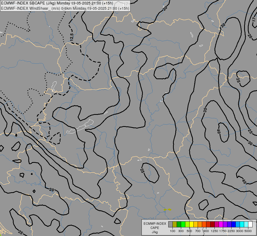Pick the amber swatch left of 700 tick
Viewport: 257px width, 236px height.
pos(196,224)
